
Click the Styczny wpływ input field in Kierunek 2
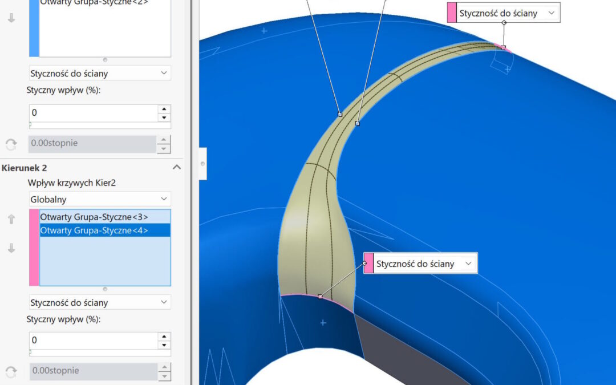click(x=93, y=341)
